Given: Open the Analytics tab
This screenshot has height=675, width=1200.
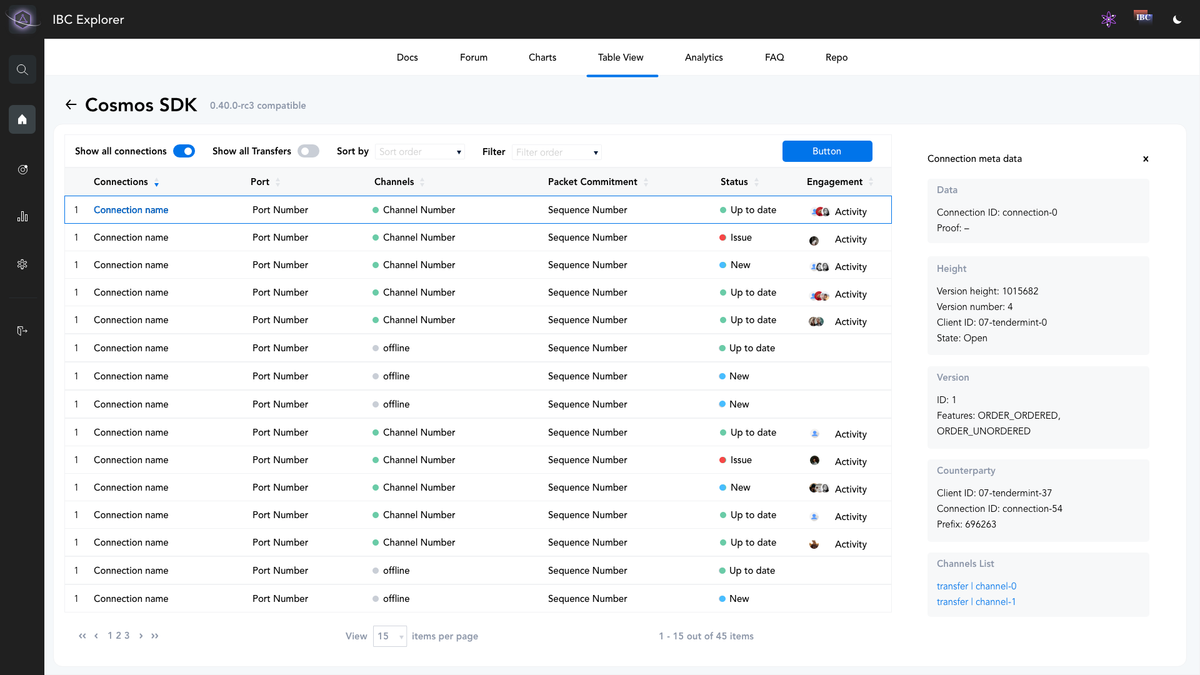Looking at the screenshot, I should click(704, 57).
